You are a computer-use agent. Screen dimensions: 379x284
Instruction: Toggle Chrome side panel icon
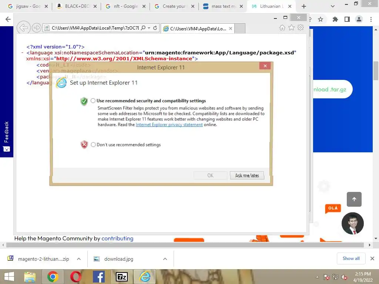click(x=347, y=19)
